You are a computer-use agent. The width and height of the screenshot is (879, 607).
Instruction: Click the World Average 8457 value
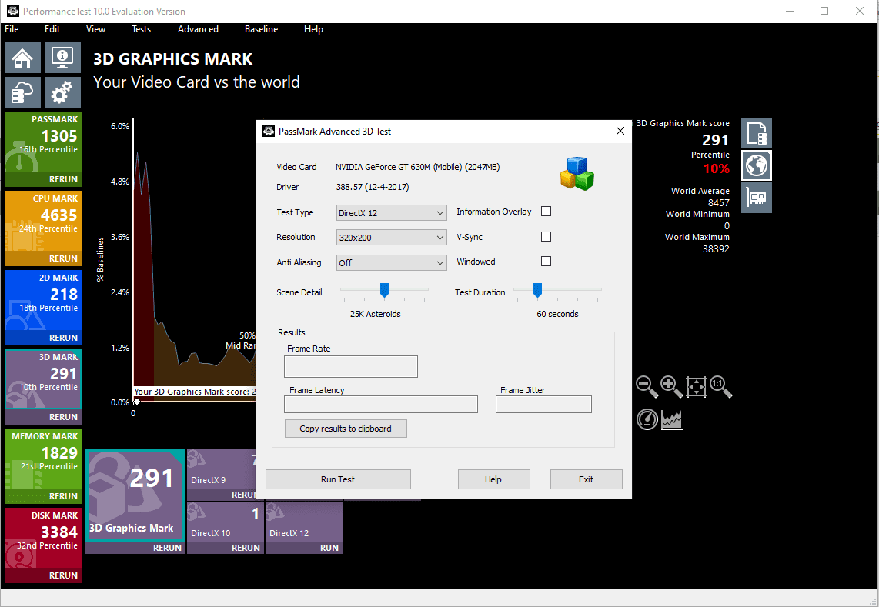tap(719, 202)
